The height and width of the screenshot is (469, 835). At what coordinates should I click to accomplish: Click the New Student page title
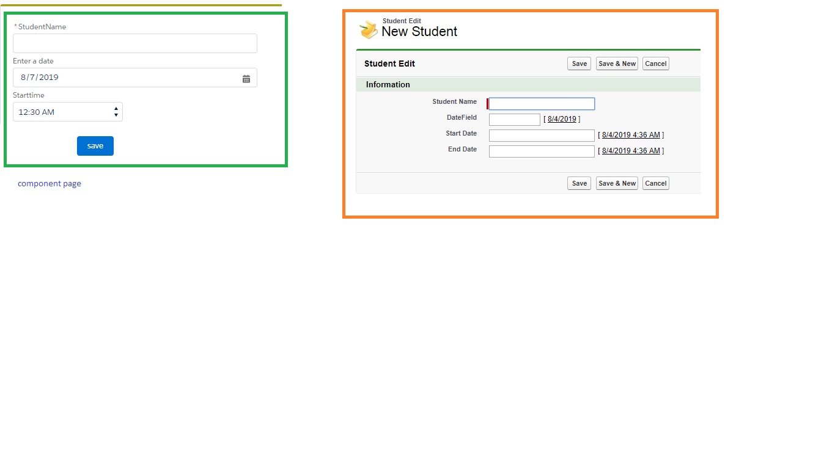point(419,32)
